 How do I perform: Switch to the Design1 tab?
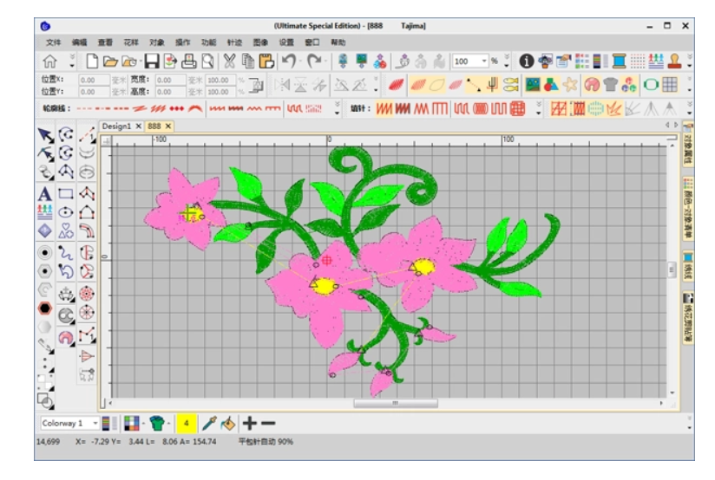(116, 126)
